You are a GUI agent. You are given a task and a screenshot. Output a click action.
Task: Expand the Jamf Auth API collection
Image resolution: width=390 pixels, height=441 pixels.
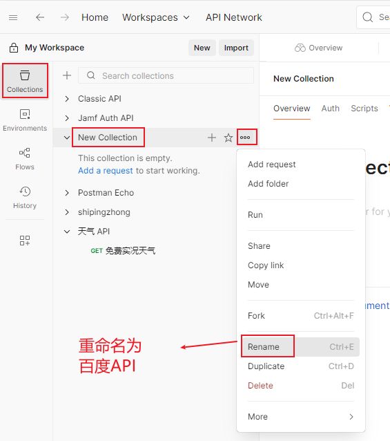coord(67,118)
